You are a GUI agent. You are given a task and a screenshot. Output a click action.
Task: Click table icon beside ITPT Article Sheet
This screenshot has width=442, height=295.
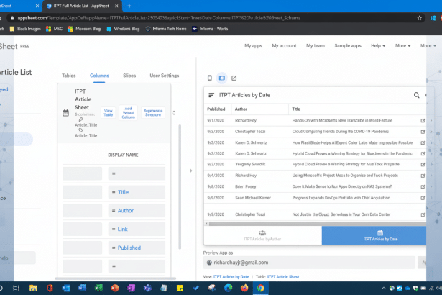pyautogui.click(x=65, y=113)
